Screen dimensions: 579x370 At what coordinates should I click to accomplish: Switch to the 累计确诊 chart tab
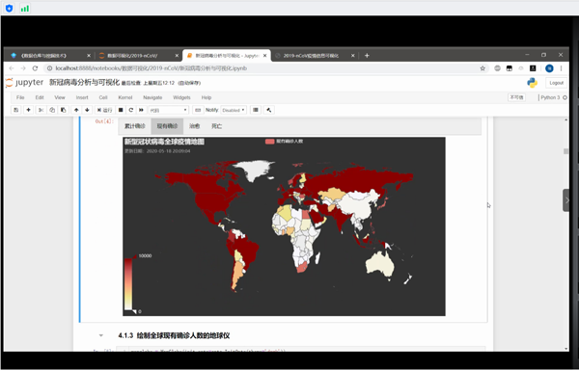pyautogui.click(x=135, y=126)
